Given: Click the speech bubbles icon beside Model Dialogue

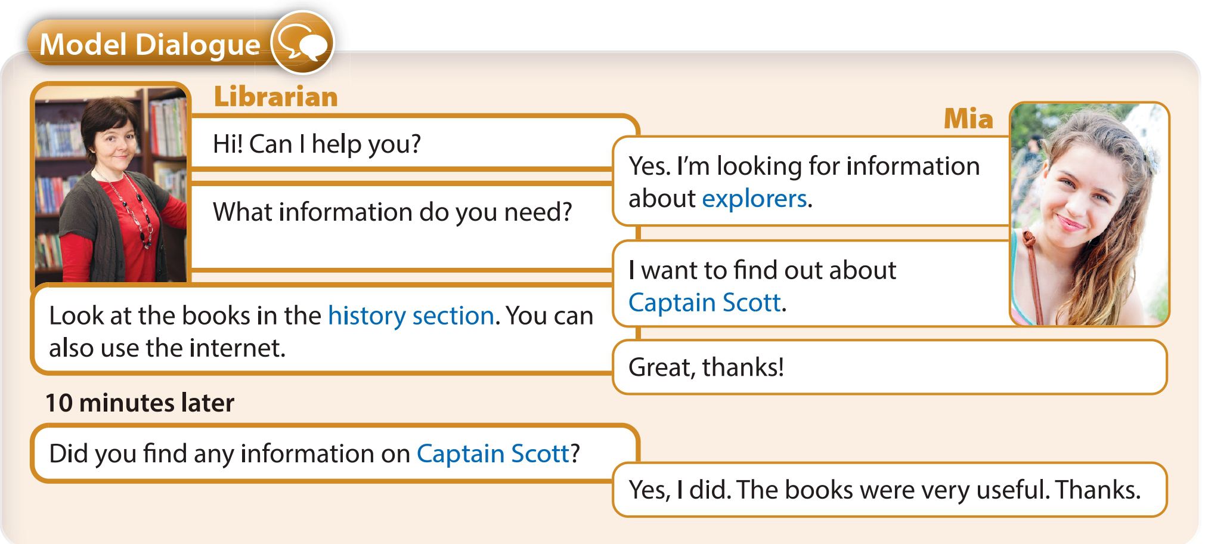Looking at the screenshot, I should 303,42.
